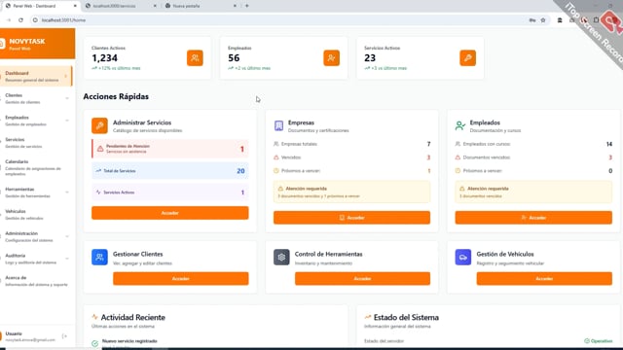
Task: Open the Dashboard sidebar menu item
Action: pos(36,76)
